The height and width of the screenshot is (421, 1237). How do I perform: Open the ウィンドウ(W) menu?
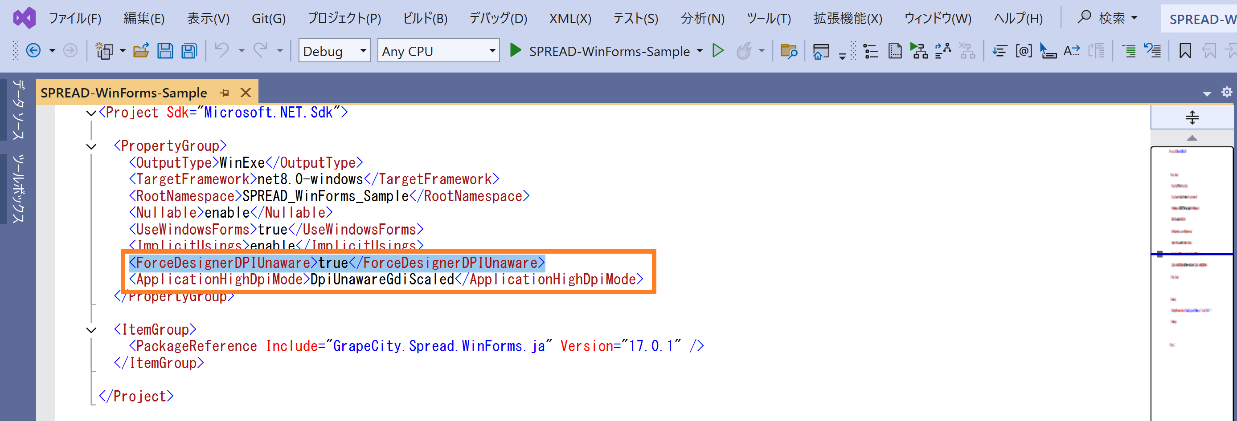click(938, 18)
